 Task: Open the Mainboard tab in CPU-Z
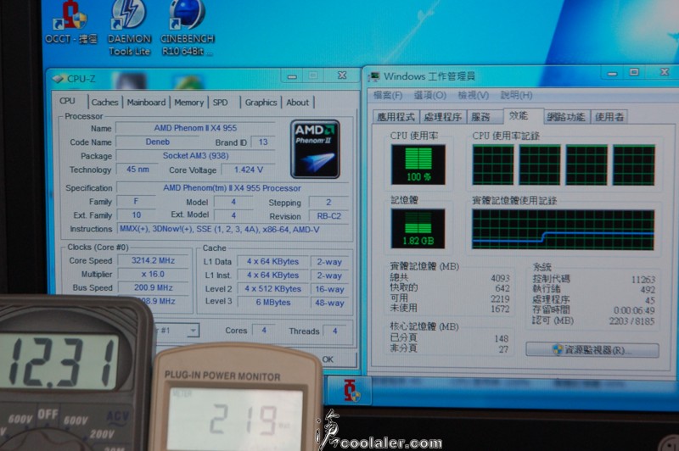(x=146, y=103)
